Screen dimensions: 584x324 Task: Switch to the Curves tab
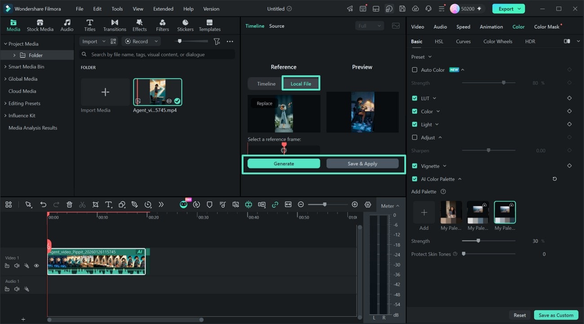coord(463,41)
